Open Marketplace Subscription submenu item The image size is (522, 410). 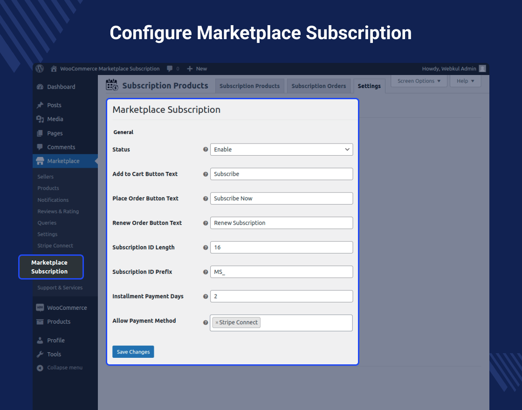pyautogui.click(x=51, y=267)
